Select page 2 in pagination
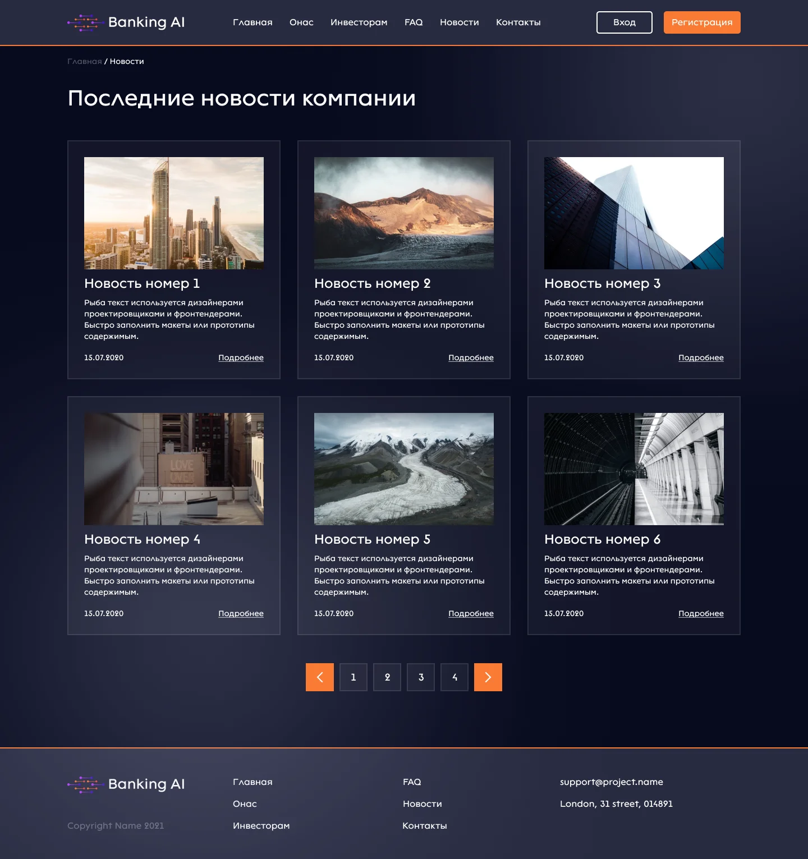This screenshot has width=808, height=859. coord(387,677)
